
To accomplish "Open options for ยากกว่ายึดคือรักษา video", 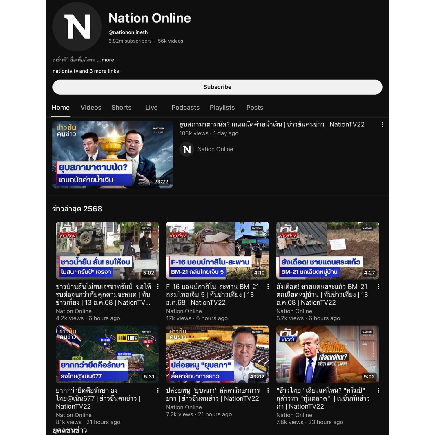I will point(158,390).
